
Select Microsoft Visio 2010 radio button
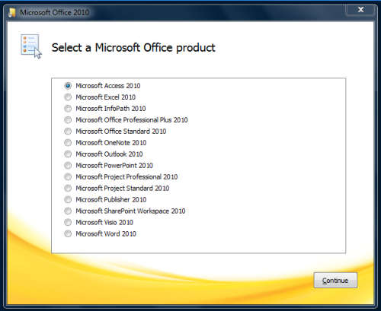[x=68, y=222]
